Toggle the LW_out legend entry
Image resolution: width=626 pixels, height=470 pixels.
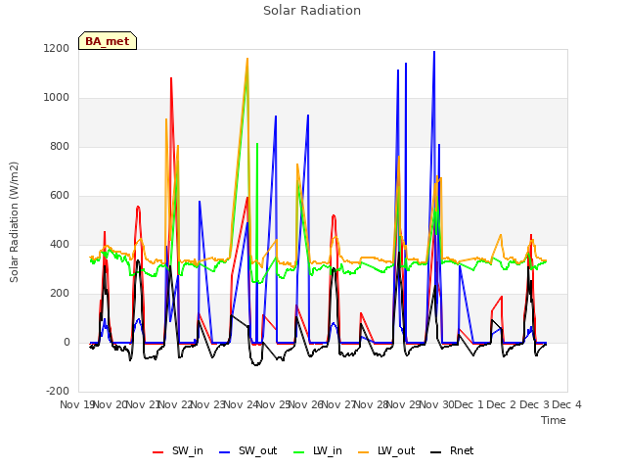[x=386, y=451]
